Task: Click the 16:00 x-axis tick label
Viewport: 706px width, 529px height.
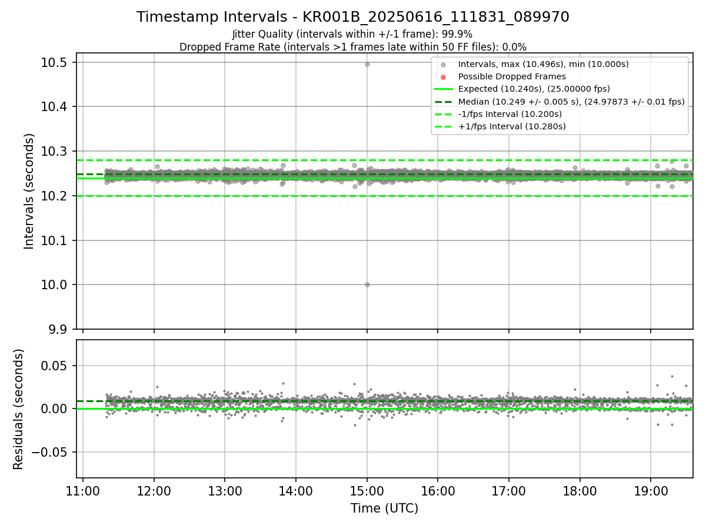Action: (x=438, y=491)
